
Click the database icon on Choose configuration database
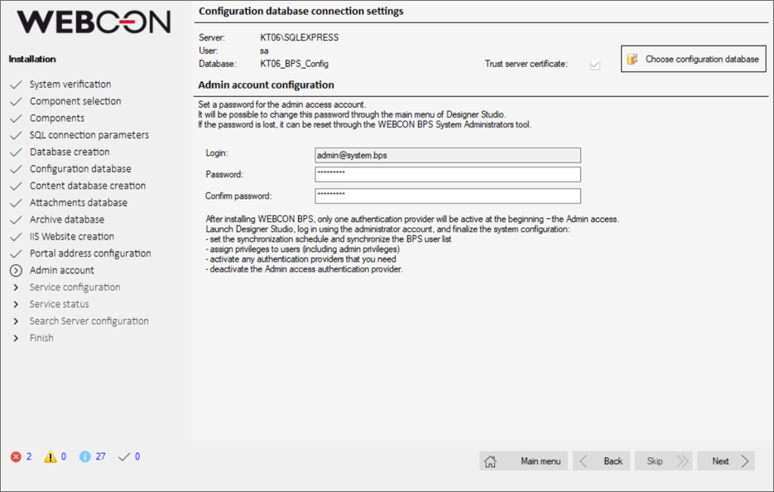click(632, 60)
